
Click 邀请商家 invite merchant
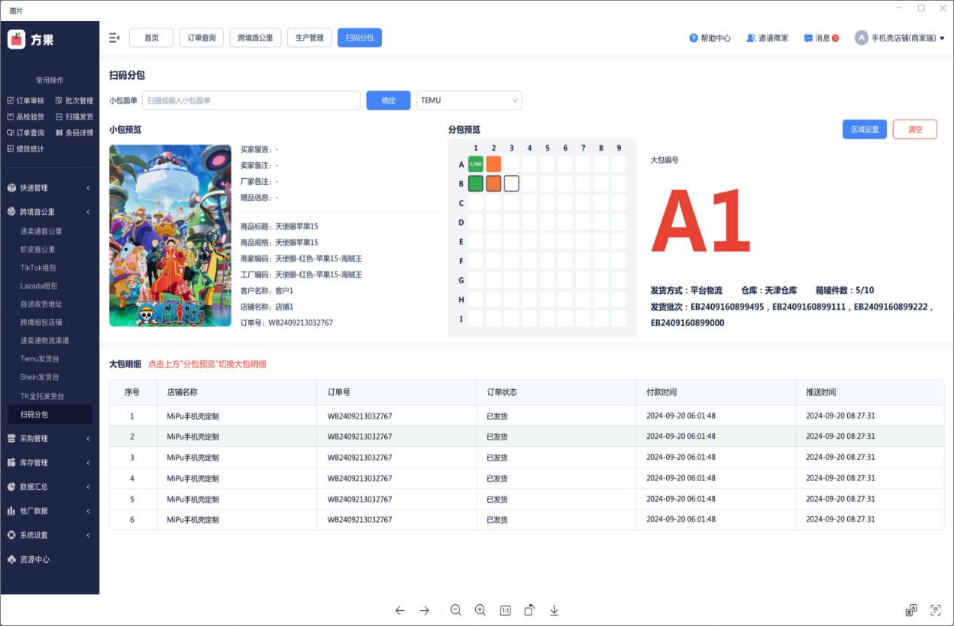767,38
